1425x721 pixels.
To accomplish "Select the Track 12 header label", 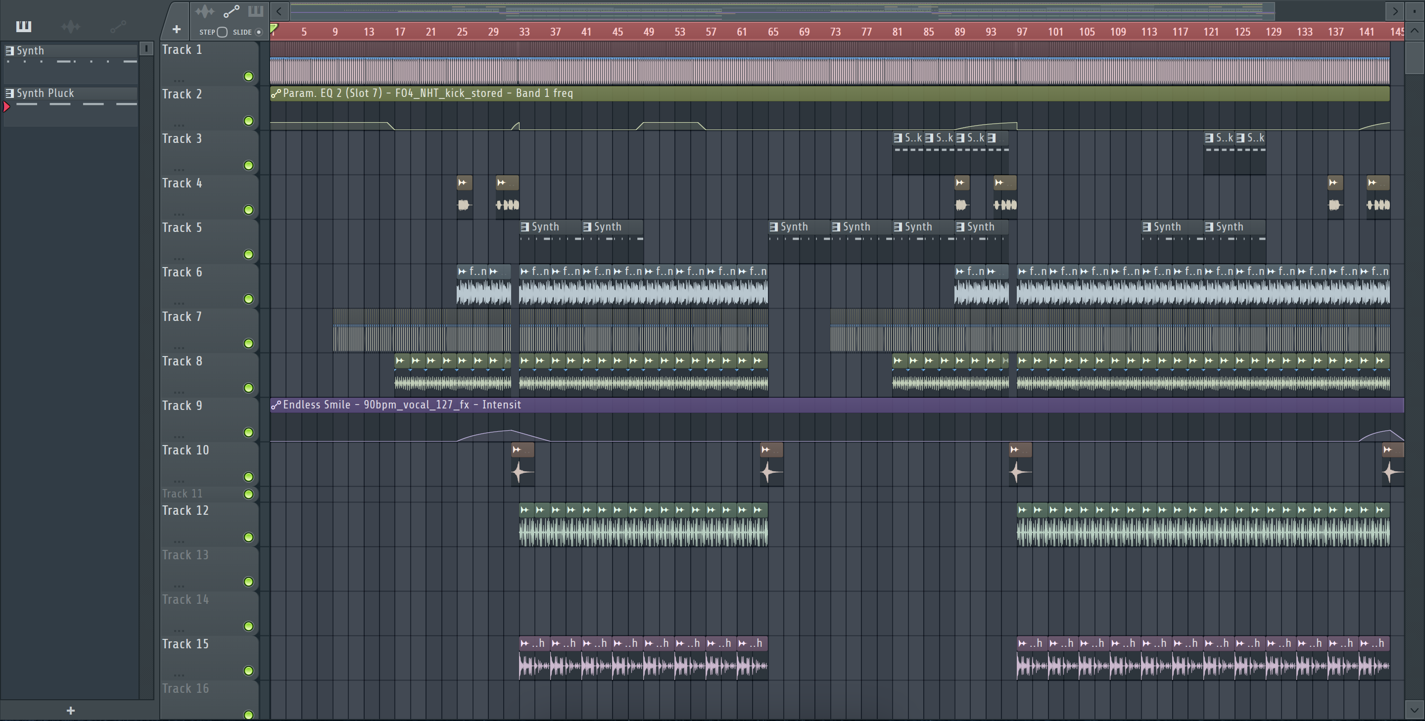I will point(186,510).
